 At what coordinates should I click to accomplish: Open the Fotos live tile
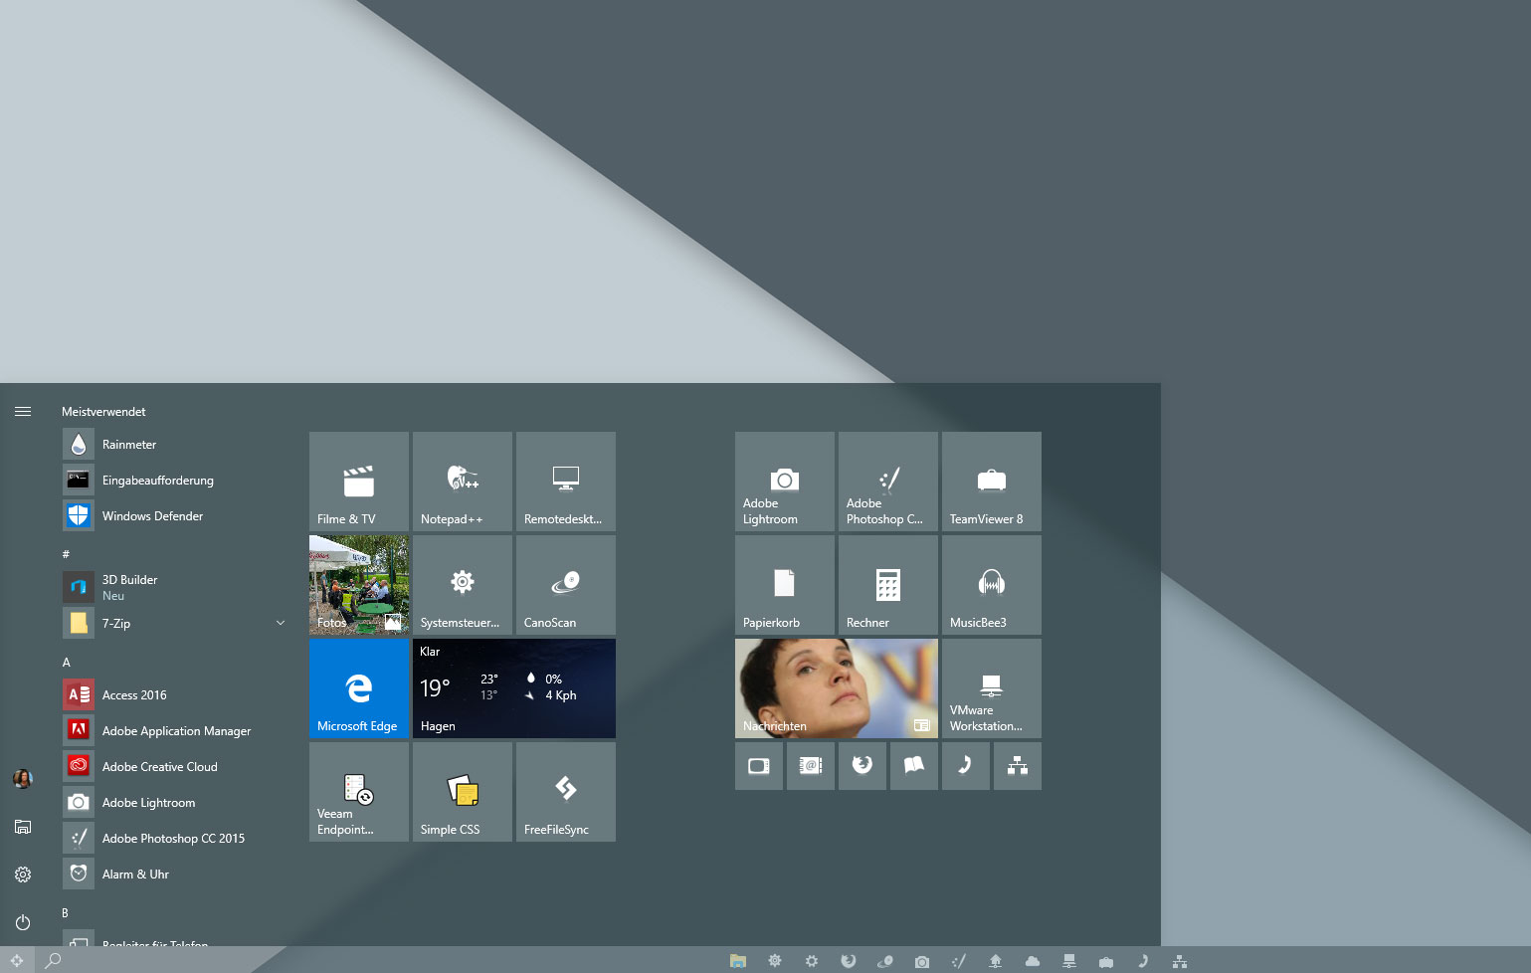click(359, 585)
